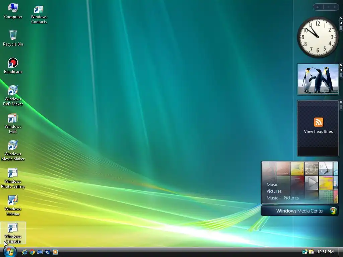
Task: Select the Recycle Bin icon
Action: (13, 38)
